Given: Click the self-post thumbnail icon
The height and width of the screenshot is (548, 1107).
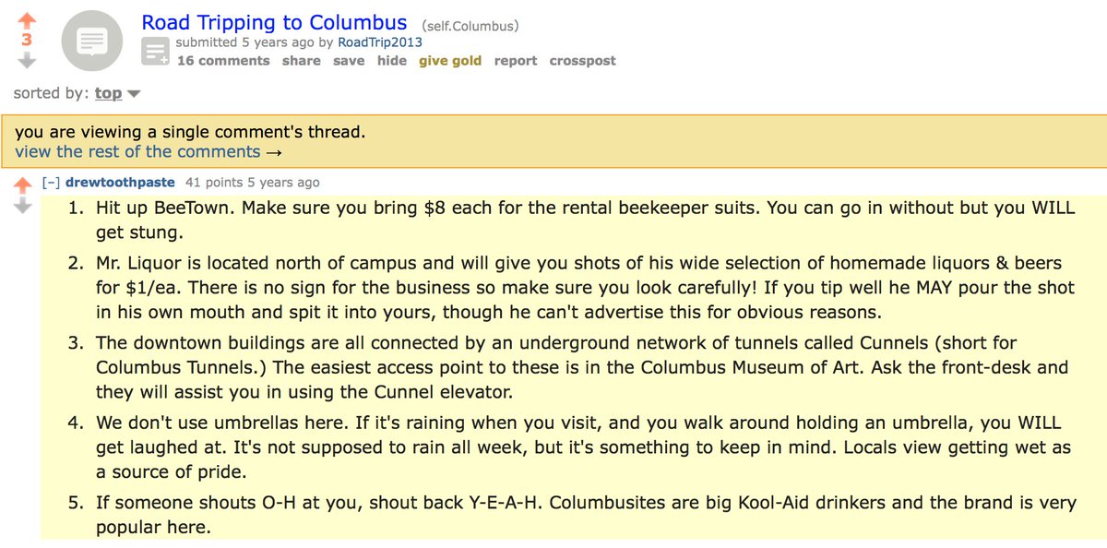Looking at the screenshot, I should (x=92, y=41).
